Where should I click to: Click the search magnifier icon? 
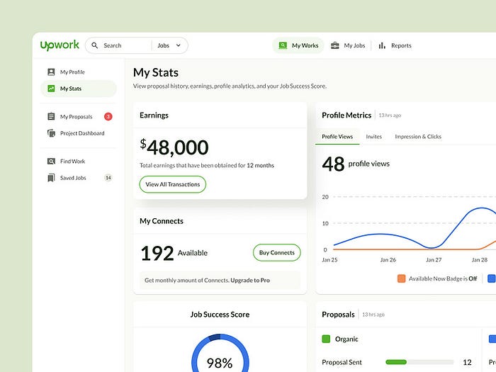pos(94,45)
